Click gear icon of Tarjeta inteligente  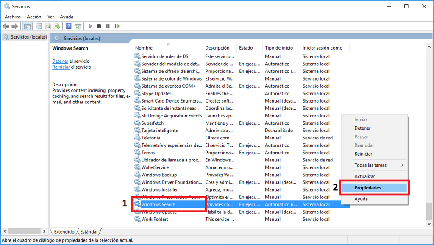pyautogui.click(x=137, y=131)
